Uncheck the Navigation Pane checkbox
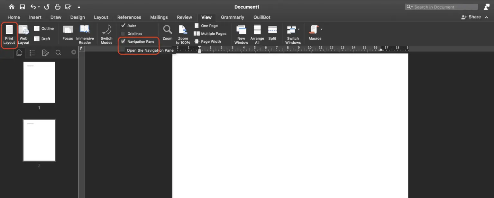This screenshot has height=198, width=494. click(123, 41)
